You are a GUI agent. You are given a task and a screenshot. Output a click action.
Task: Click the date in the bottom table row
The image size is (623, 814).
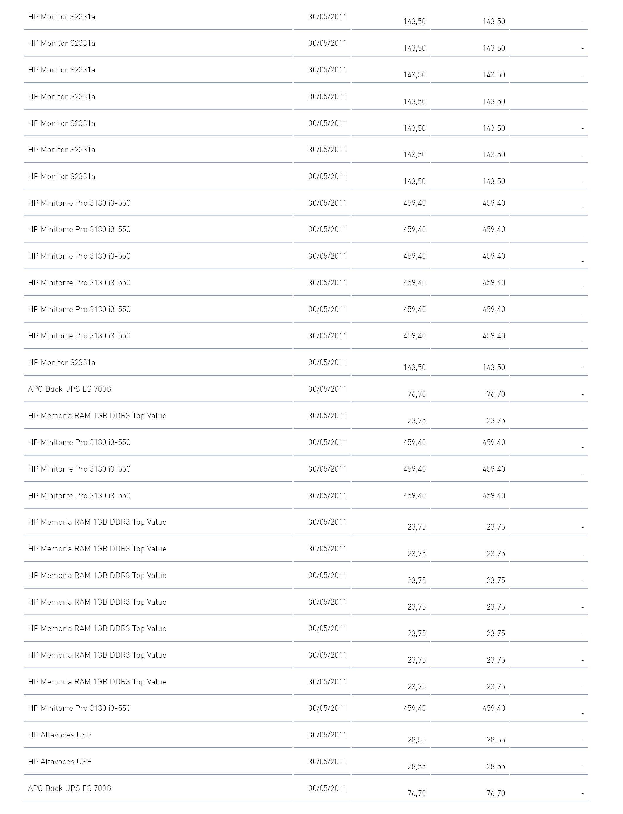coord(327,788)
